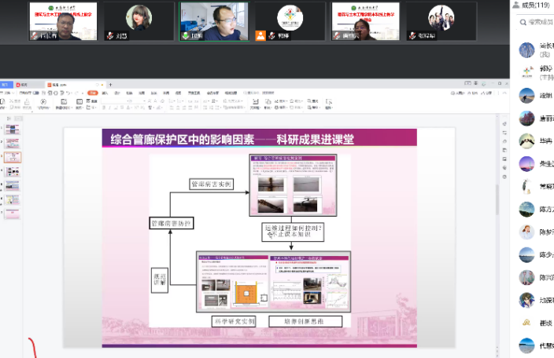This screenshot has height=358, width=554.
Task: Expand the numbering list dropdown arrow
Action: coord(183,101)
